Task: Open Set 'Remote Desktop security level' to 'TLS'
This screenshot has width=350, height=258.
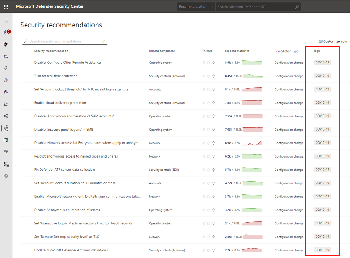Action: click(67, 237)
